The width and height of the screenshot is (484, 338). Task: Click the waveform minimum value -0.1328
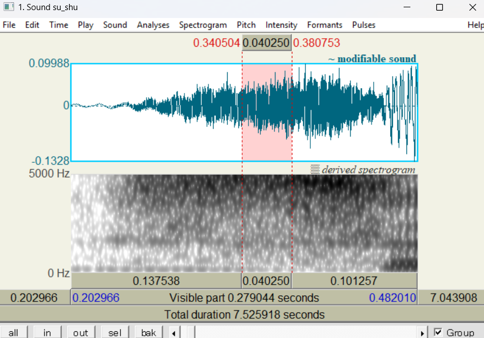pos(51,161)
